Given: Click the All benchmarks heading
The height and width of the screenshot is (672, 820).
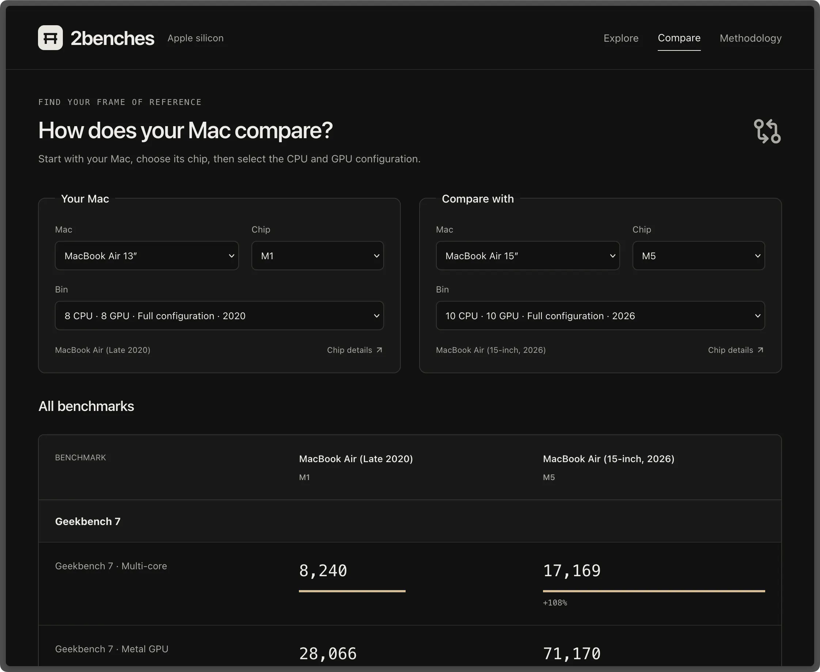Looking at the screenshot, I should (x=86, y=406).
